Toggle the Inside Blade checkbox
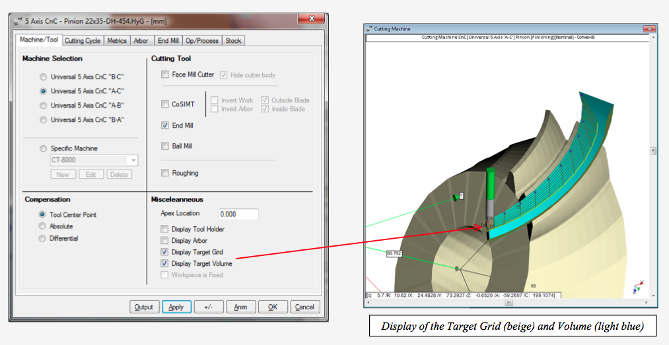669x345 pixels. coord(265,109)
